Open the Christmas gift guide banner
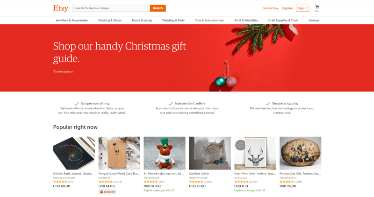Viewport: 374px width, 197px height. pyautogui.click(x=187, y=58)
